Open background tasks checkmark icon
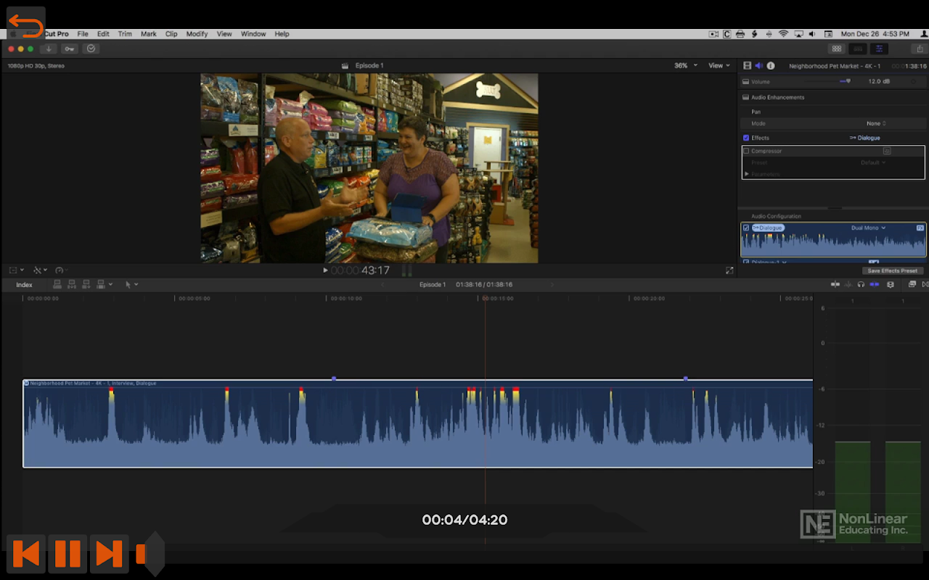Viewport: 929px width, 580px height. [91, 49]
